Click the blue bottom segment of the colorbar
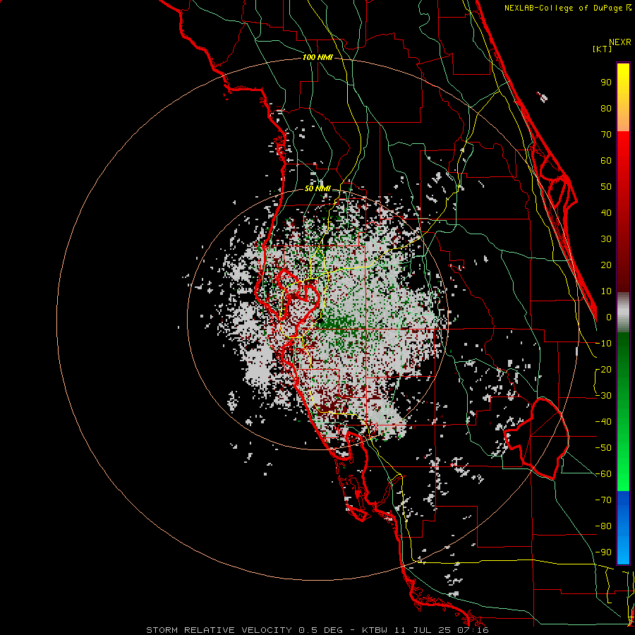Image resolution: width=635 pixels, height=635 pixels. pyautogui.click(x=623, y=528)
